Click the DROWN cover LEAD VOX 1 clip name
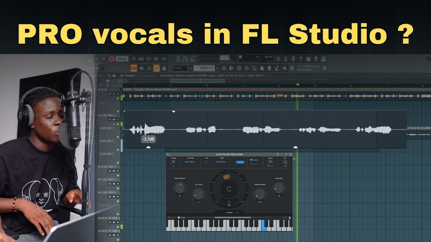This screenshot has width=431, height=242. point(212,76)
